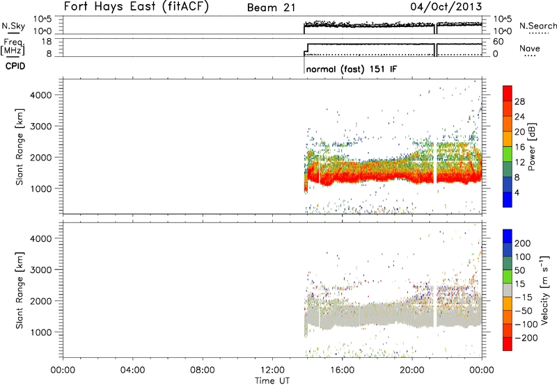The width and height of the screenshot is (557, 385).
Task: Pick the red bottom of velocity colorbar
Action: point(508,344)
